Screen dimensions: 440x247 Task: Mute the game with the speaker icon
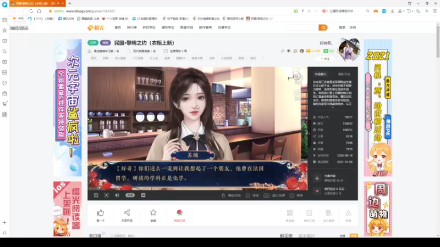coord(117,195)
